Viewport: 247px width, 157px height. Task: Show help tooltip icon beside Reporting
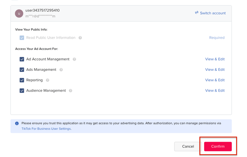[48, 80]
